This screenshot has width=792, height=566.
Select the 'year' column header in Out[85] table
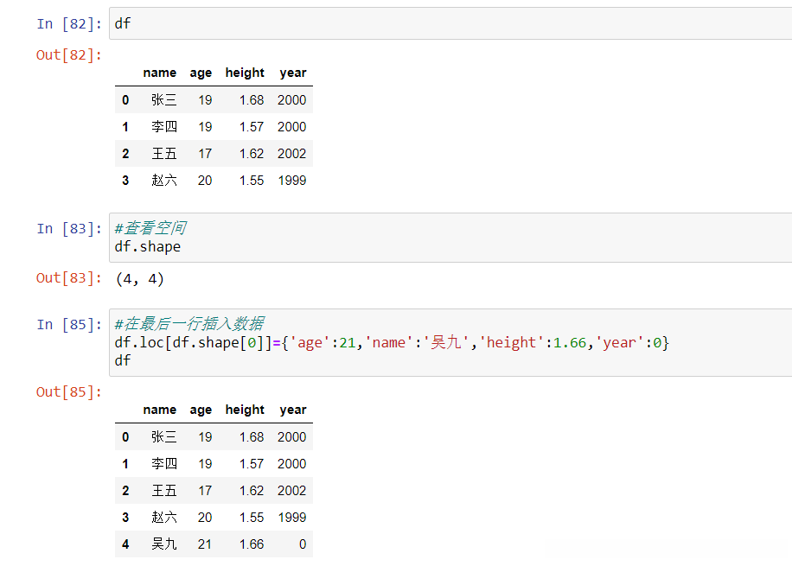tap(293, 410)
